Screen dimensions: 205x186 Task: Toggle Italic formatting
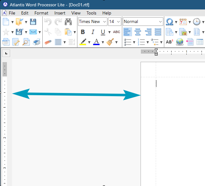pos(93,32)
